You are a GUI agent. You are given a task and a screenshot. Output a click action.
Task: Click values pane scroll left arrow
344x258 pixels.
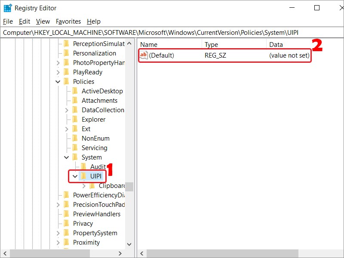point(142,253)
